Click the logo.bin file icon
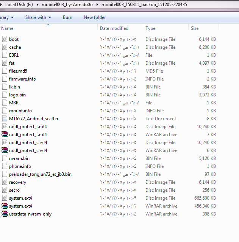The width and height of the screenshot is (239, 242). point(5,95)
